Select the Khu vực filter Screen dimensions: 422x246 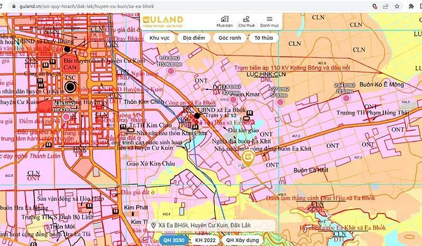pyautogui.click(x=160, y=38)
